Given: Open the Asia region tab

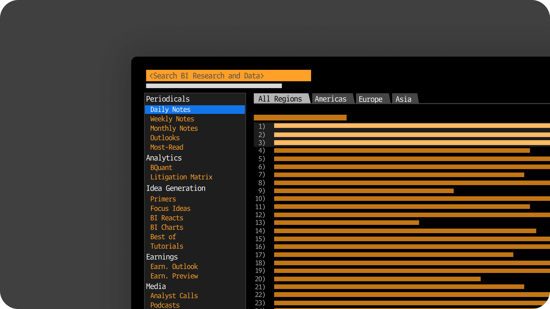Looking at the screenshot, I should 403,99.
